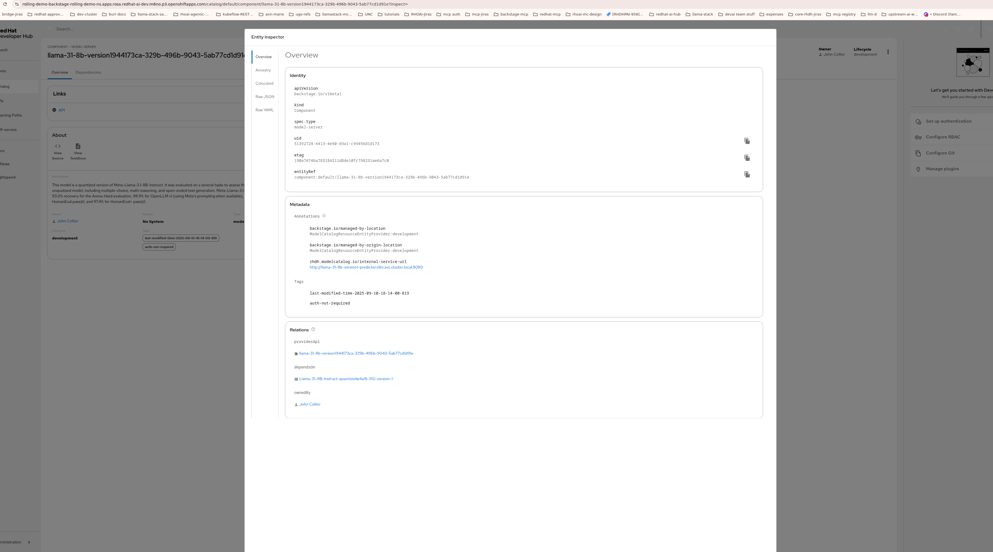Copy the etag value
The height and width of the screenshot is (552, 993).
pos(747,158)
